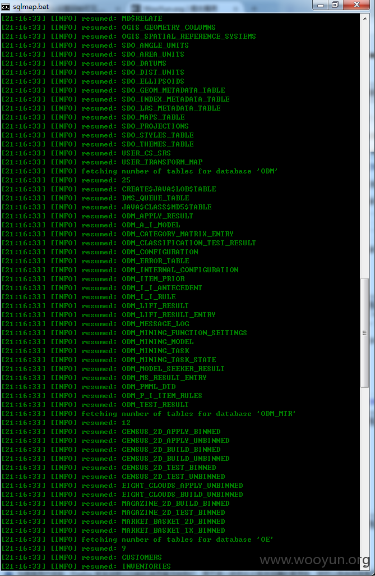
Task: Click the ODM_MODEL_SEEKER_RESULT entry
Action: (173, 369)
